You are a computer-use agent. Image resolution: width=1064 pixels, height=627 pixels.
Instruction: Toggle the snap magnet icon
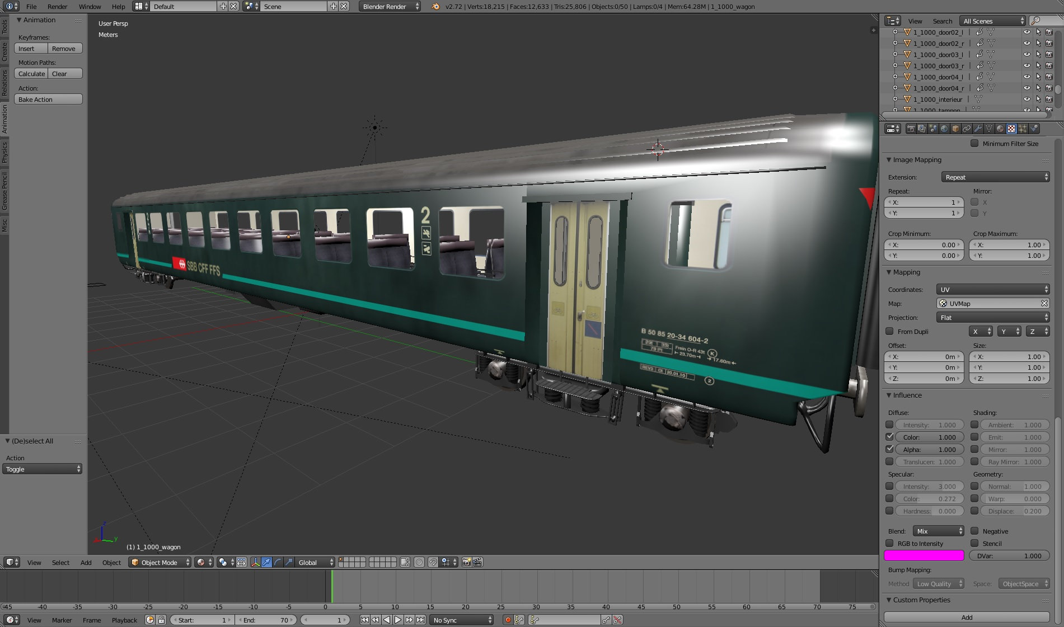433,562
